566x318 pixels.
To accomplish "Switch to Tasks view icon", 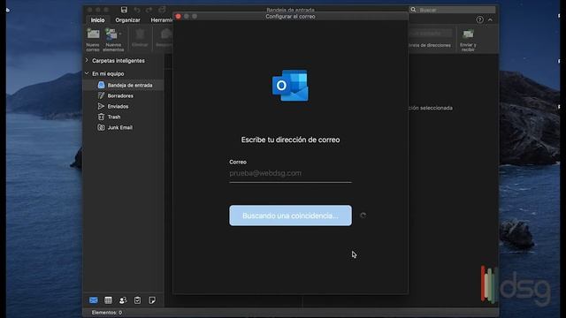I will [138, 300].
